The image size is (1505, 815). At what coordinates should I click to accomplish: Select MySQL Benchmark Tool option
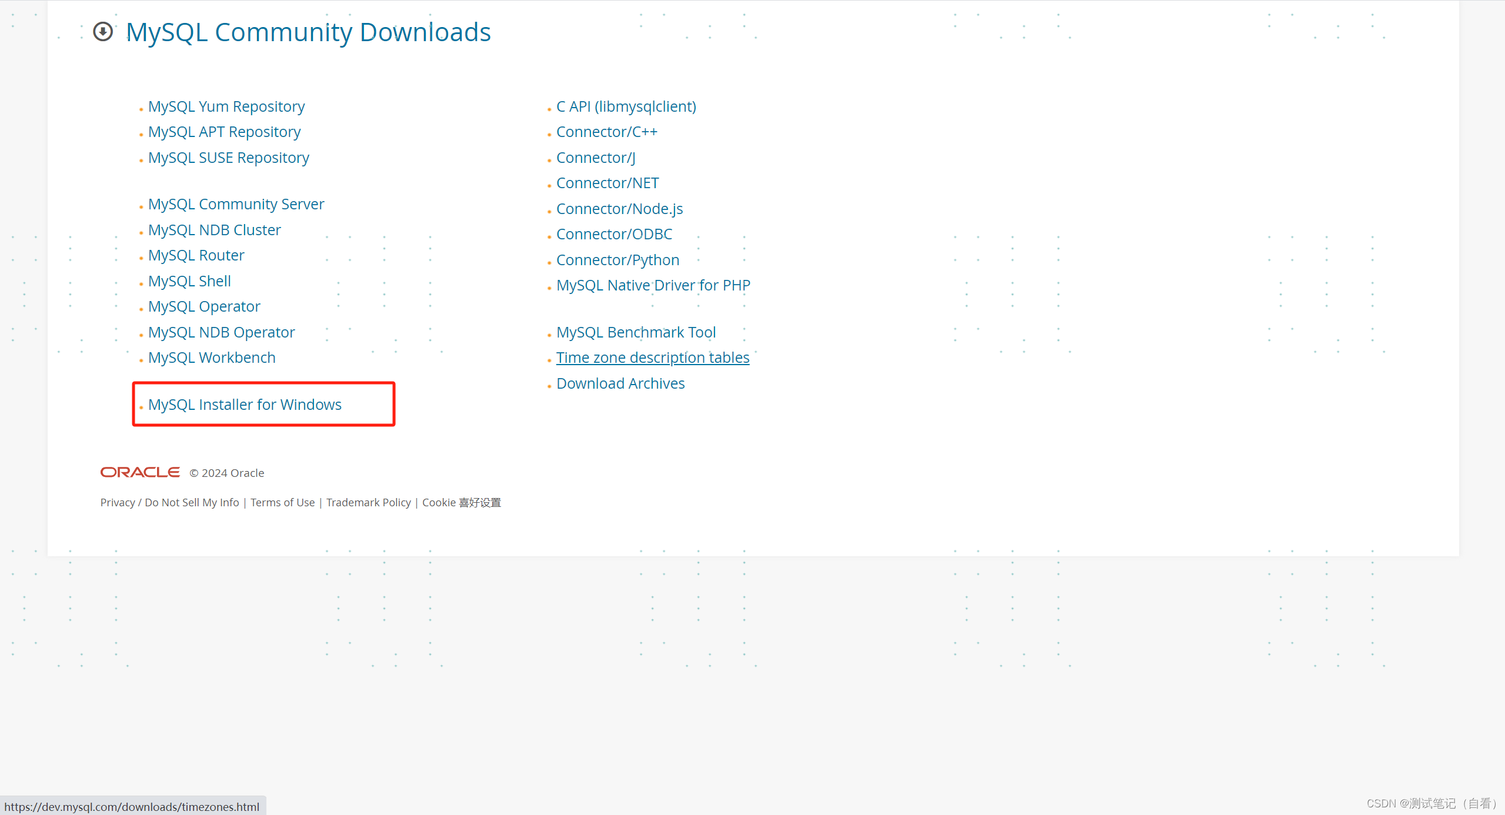pyautogui.click(x=637, y=331)
